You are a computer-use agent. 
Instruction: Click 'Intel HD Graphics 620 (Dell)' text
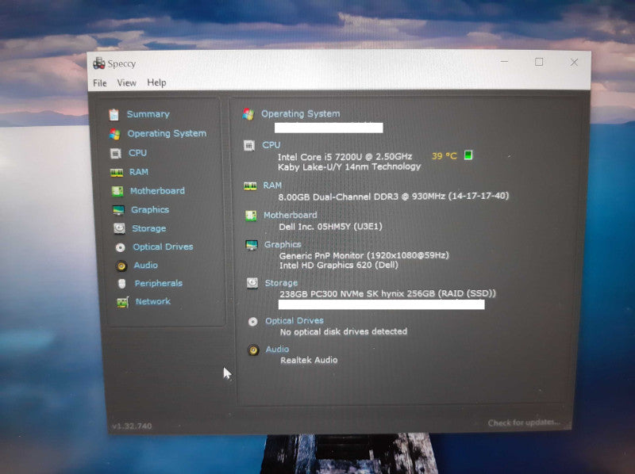coord(339,266)
